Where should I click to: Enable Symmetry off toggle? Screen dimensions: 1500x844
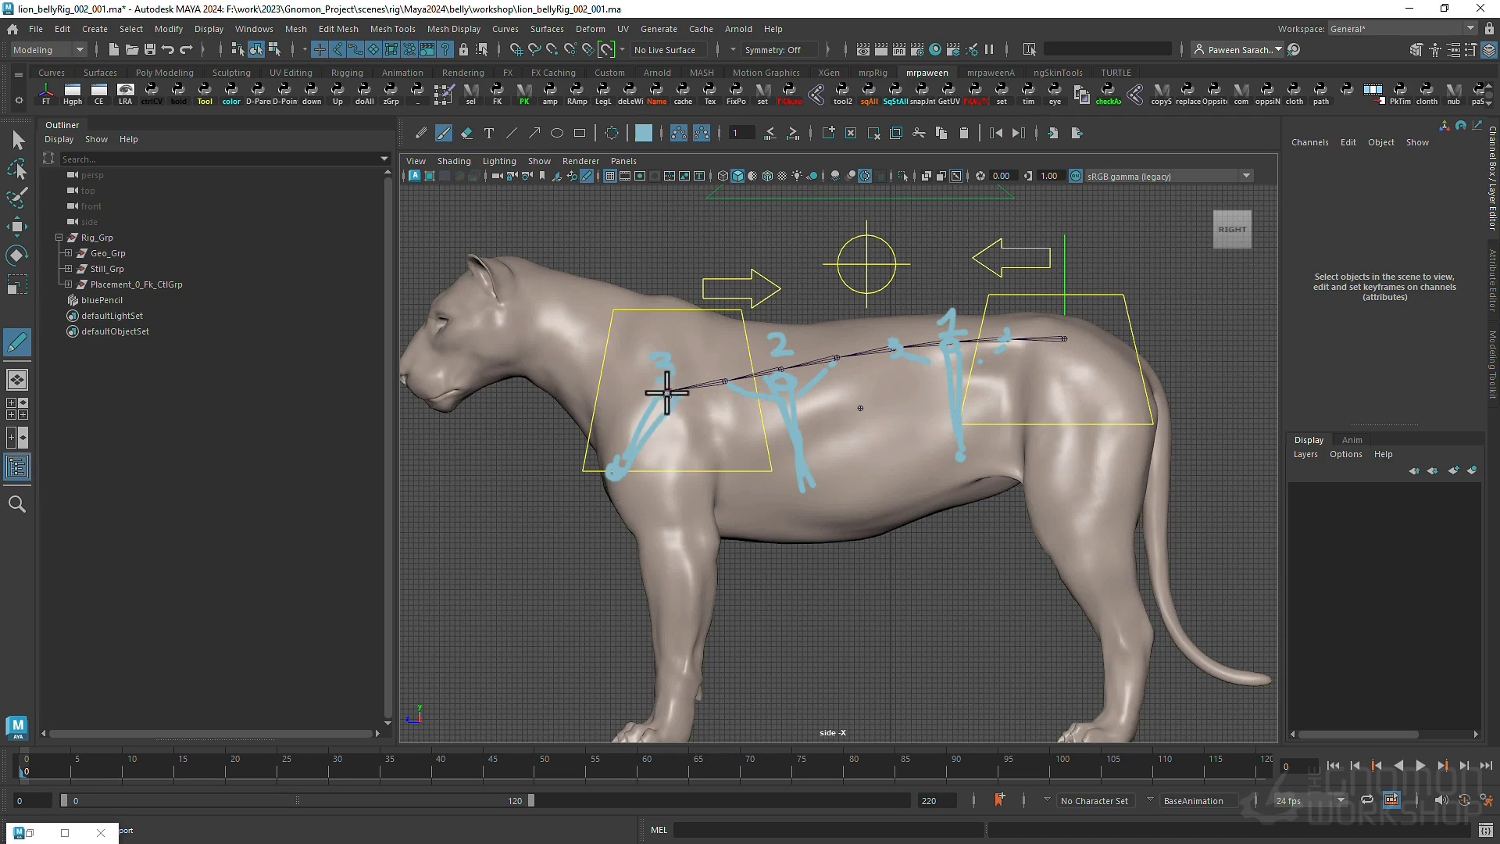click(777, 49)
